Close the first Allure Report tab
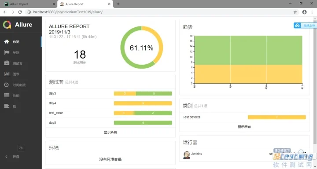This screenshot has height=169, width=317. click(x=54, y=4)
